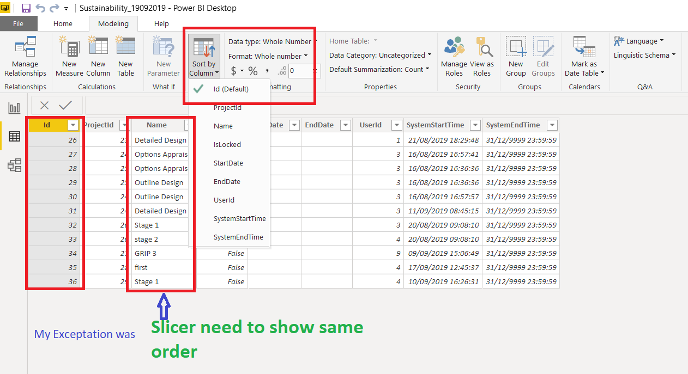Create a New Column
Image resolution: width=688 pixels, height=374 pixels.
point(98,57)
